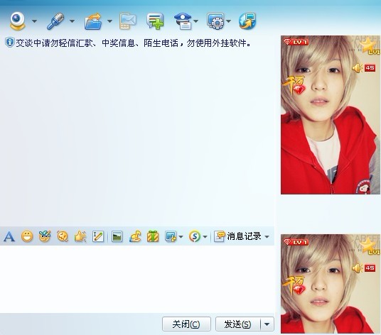Open font settings with the A icon

(x=9, y=236)
